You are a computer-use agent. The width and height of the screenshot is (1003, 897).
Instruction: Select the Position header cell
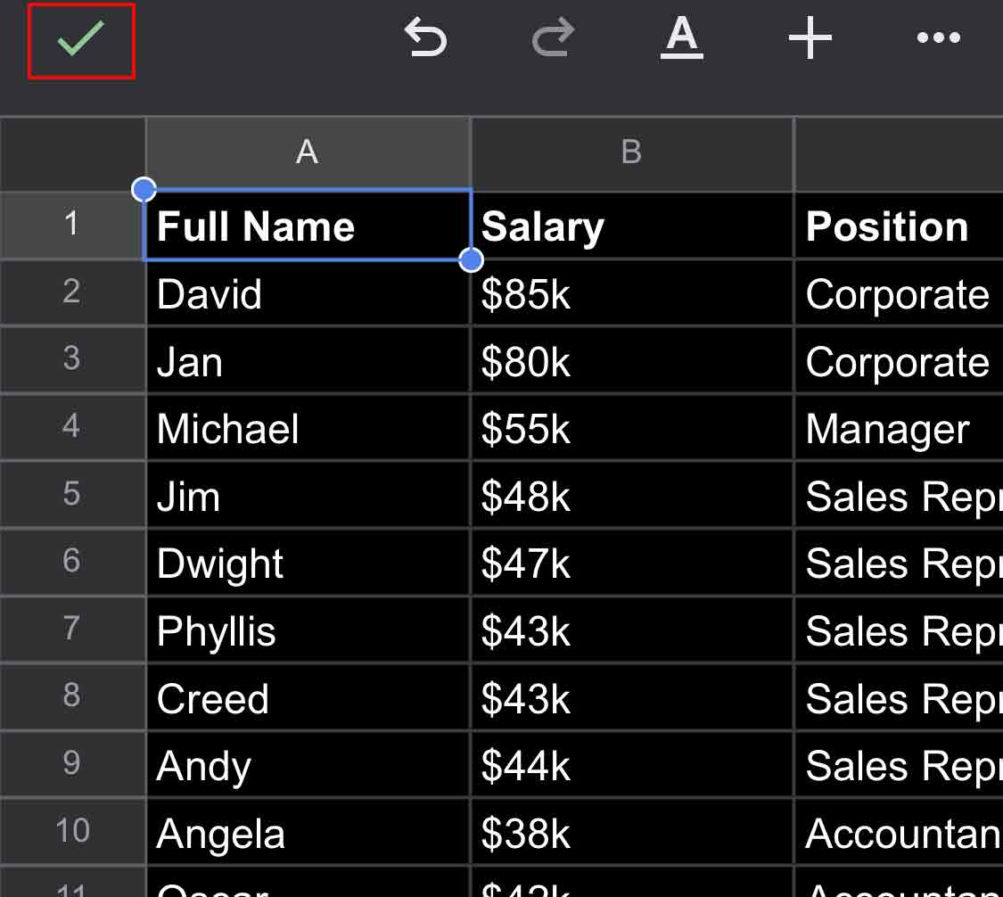tap(897, 226)
